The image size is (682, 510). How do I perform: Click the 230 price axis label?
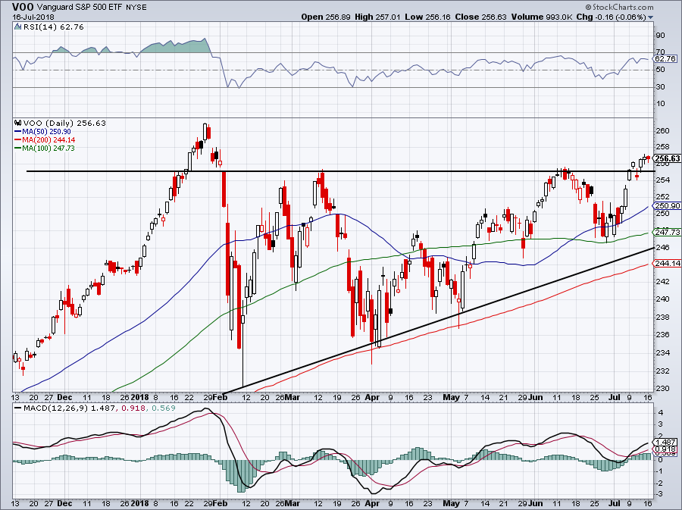pos(662,388)
